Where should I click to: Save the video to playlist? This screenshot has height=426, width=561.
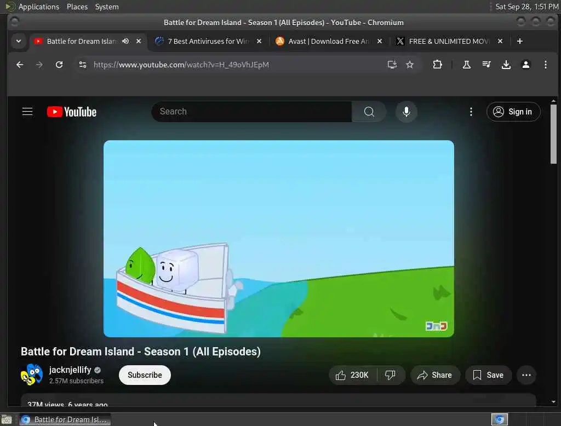click(488, 375)
